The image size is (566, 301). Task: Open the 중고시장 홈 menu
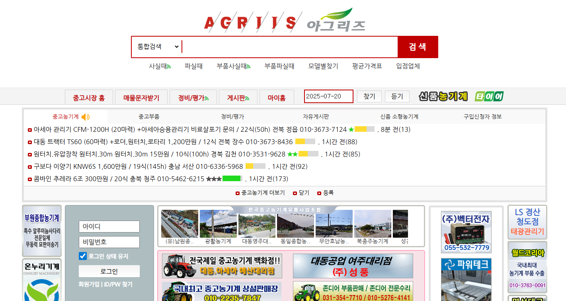pyautogui.click(x=89, y=98)
